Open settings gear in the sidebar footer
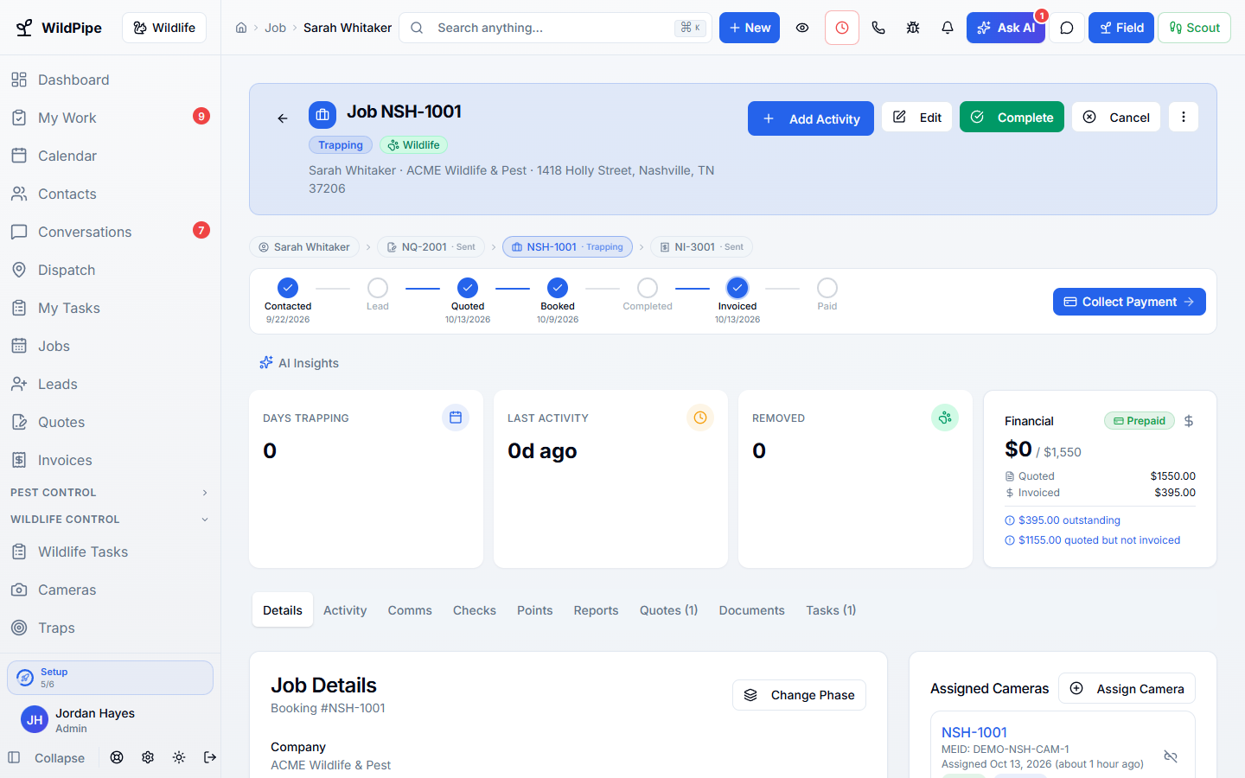Image resolution: width=1245 pixels, height=778 pixels. (x=148, y=757)
